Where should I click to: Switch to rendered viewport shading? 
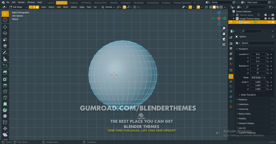tap(221, 7)
